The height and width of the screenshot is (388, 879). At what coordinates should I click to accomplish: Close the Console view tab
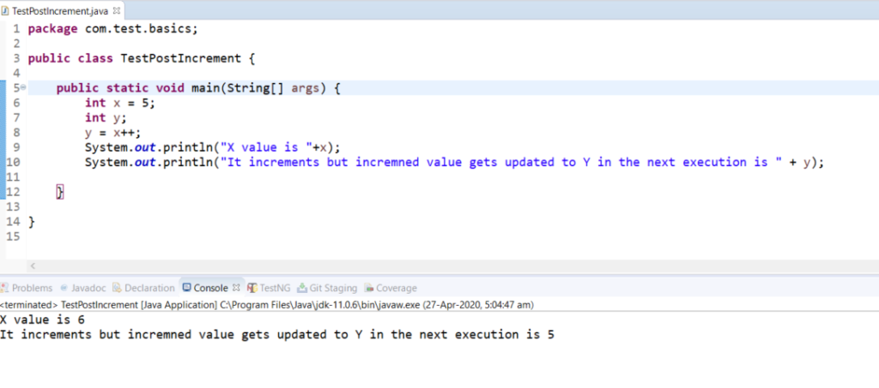238,288
